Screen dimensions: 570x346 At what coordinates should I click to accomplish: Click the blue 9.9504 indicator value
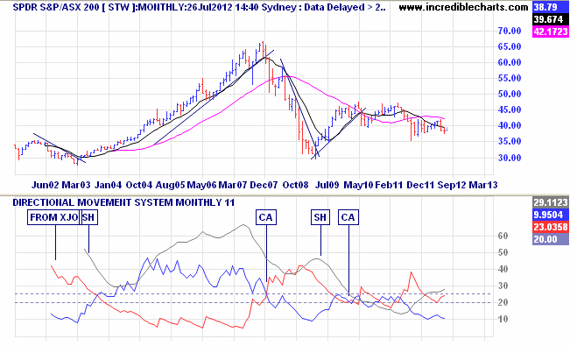(551, 215)
